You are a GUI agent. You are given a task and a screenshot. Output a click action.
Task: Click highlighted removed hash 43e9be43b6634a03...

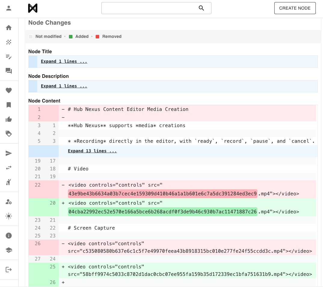point(162,194)
